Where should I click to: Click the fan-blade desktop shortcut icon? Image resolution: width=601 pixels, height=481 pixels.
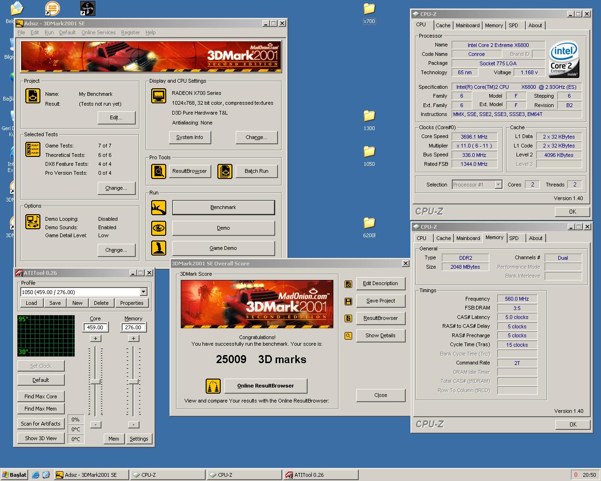[88, 8]
